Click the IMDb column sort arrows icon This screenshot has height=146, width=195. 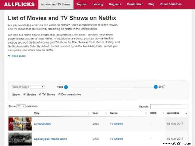click(x=163, y=113)
